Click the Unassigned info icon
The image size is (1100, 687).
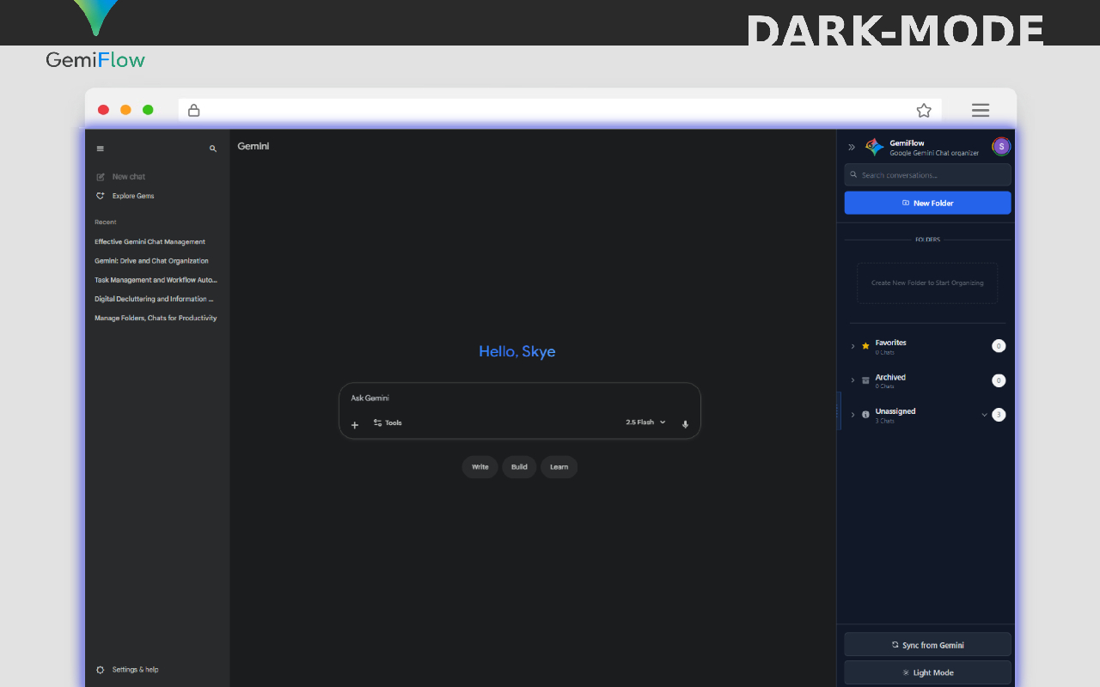(865, 415)
